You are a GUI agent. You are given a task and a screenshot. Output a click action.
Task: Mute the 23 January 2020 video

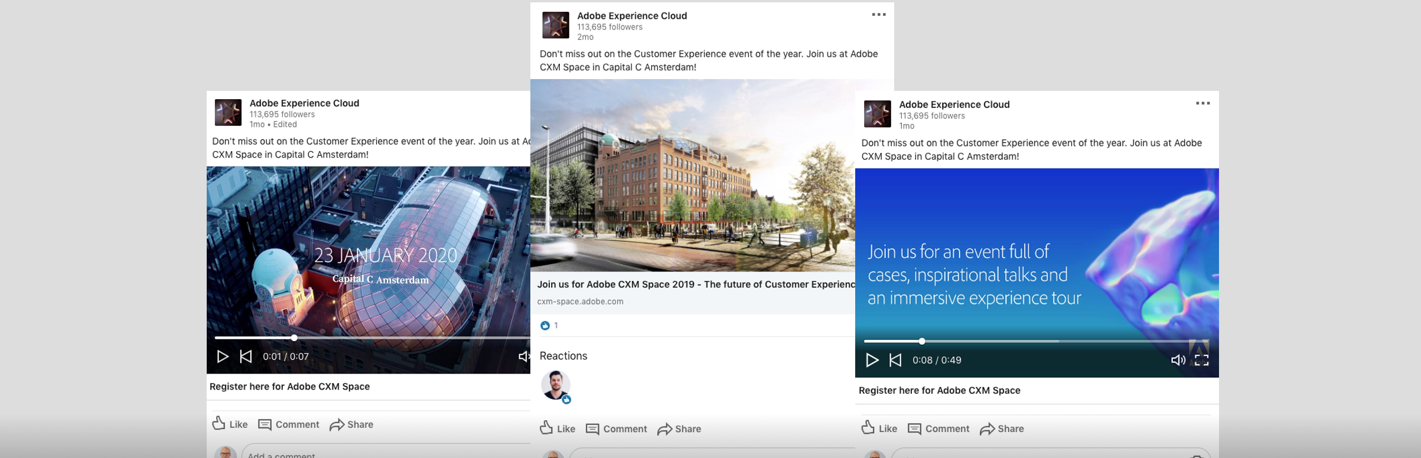[524, 356]
